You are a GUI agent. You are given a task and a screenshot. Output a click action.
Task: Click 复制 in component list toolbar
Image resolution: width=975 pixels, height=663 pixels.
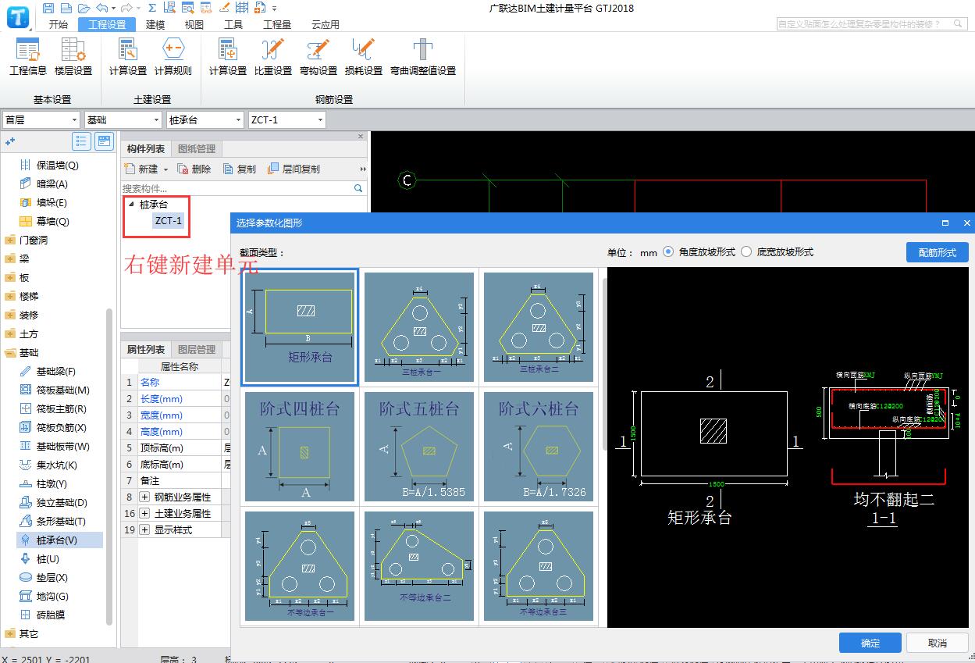pos(240,169)
